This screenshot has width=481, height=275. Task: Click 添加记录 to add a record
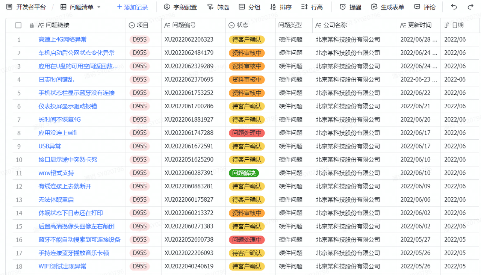[x=132, y=7]
